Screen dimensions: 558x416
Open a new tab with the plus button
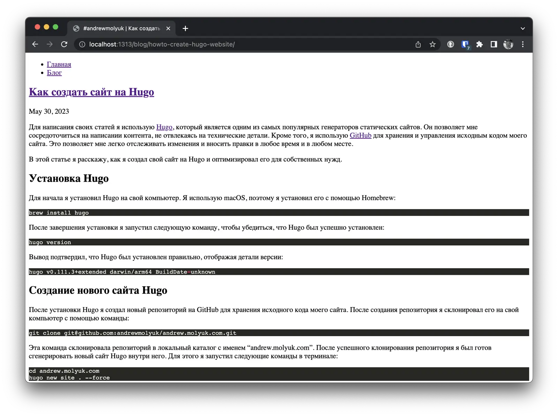185,28
